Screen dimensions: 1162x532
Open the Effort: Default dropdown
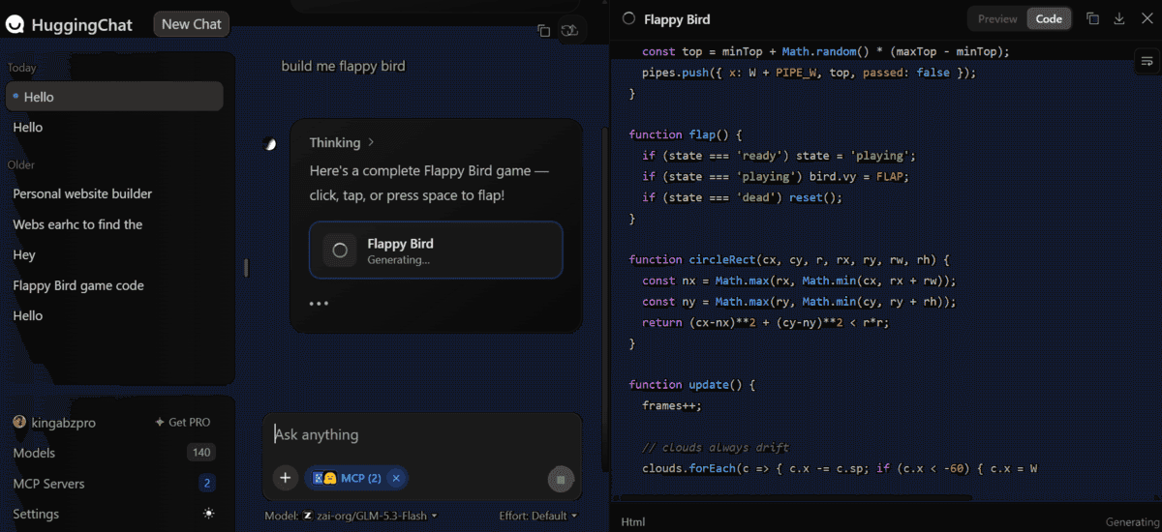tap(538, 516)
